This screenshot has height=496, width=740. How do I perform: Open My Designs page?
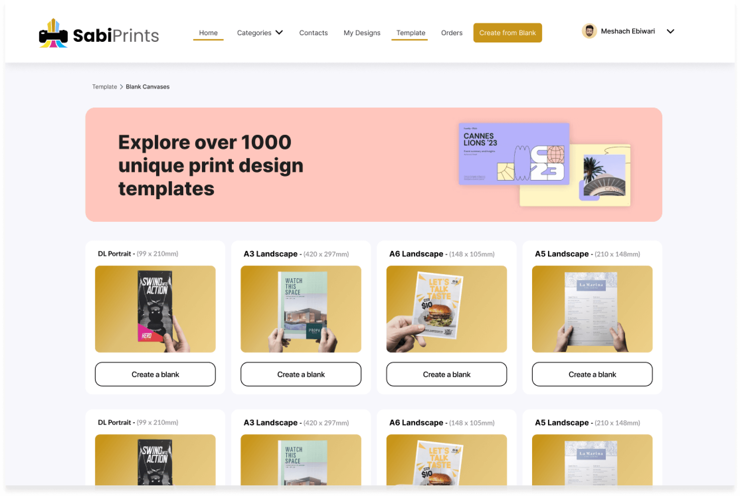pos(362,33)
